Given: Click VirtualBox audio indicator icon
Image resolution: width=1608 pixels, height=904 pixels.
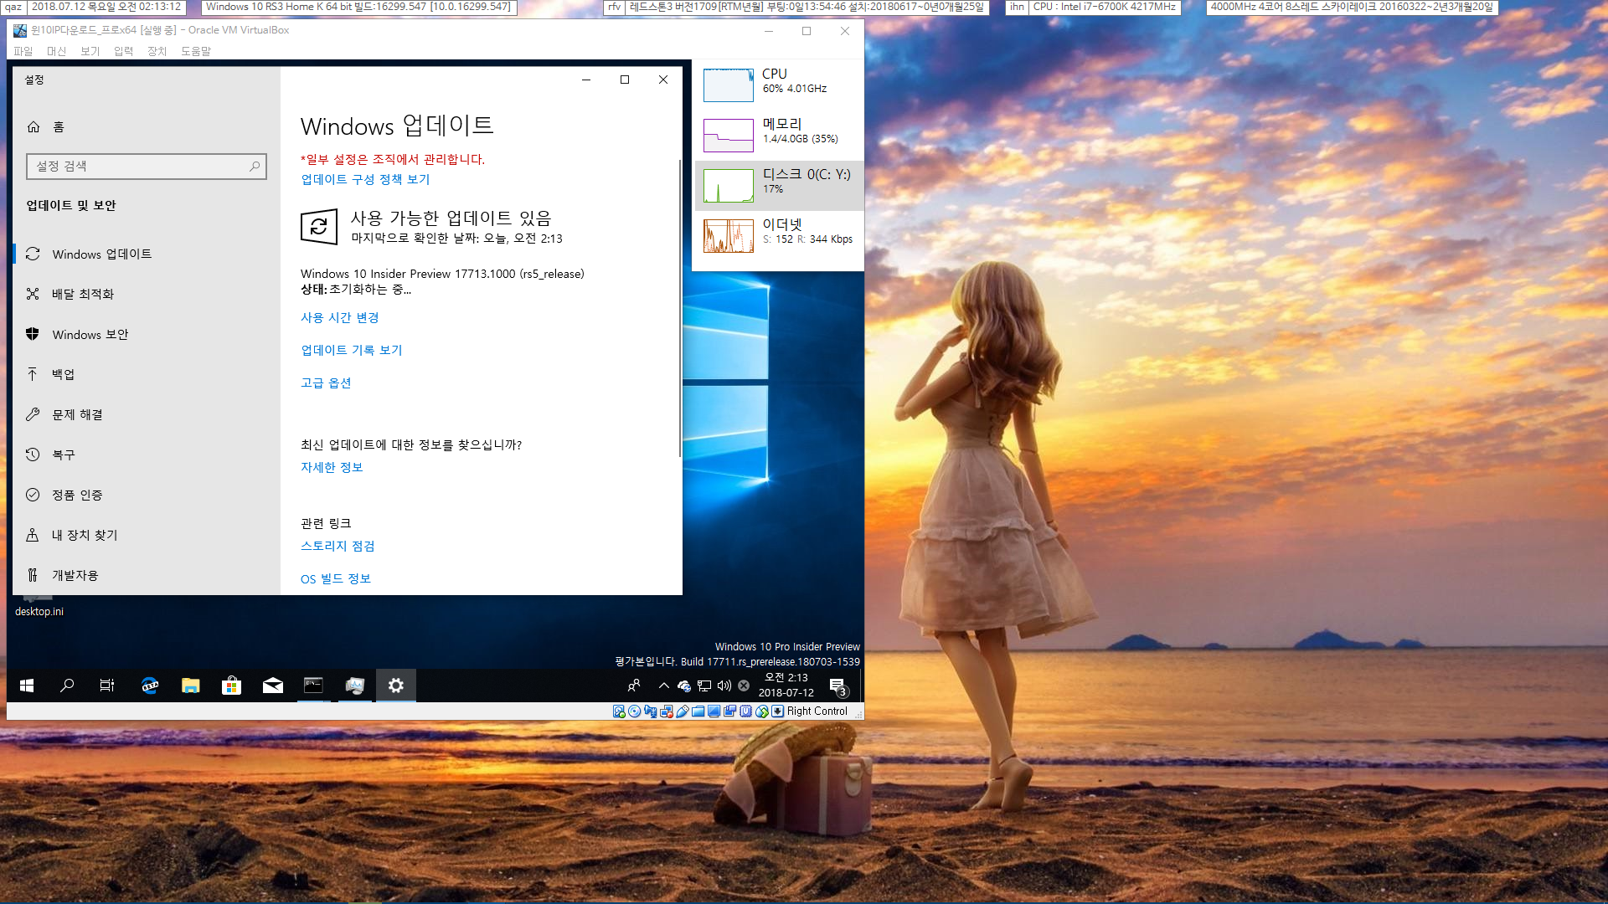Looking at the screenshot, I should 650,711.
